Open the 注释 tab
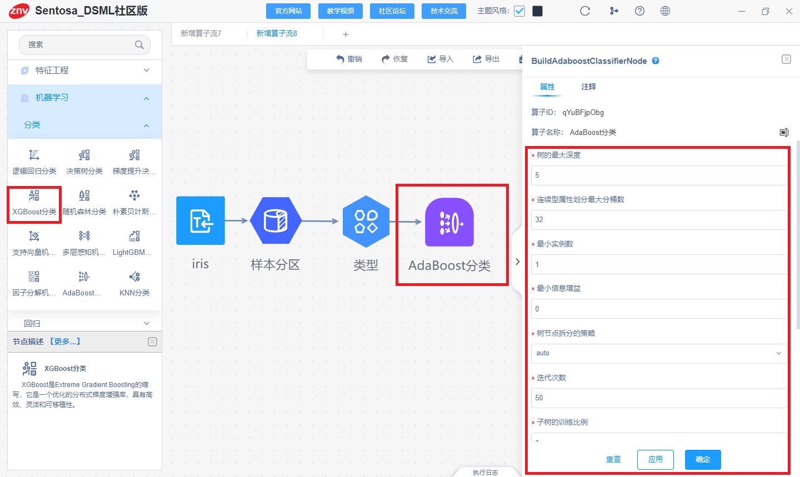The image size is (800, 477). tap(588, 87)
